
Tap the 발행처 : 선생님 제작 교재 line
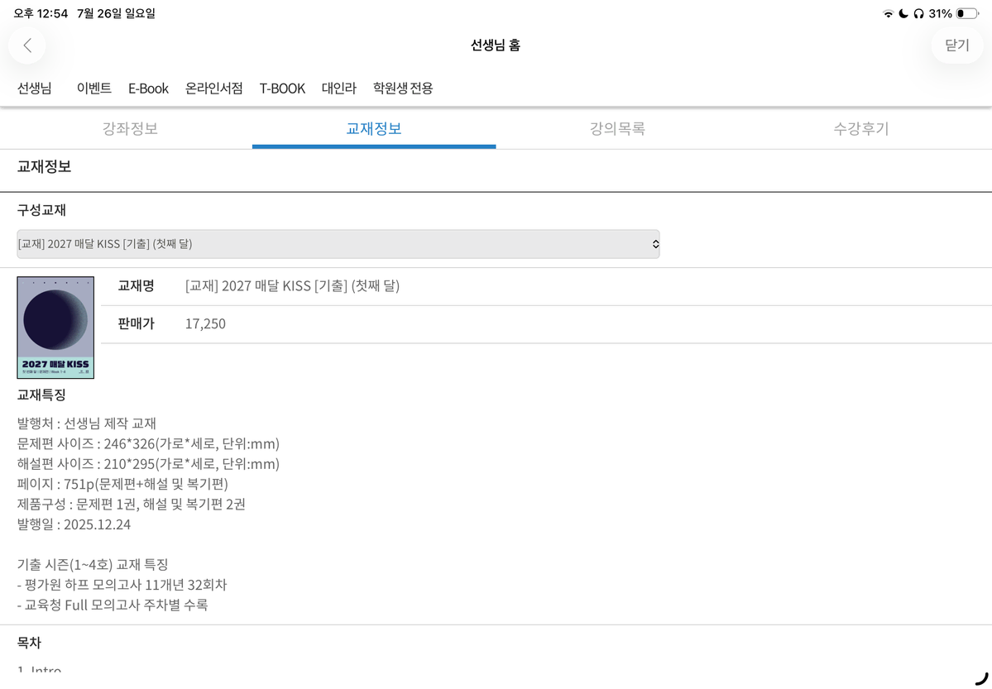(87, 423)
